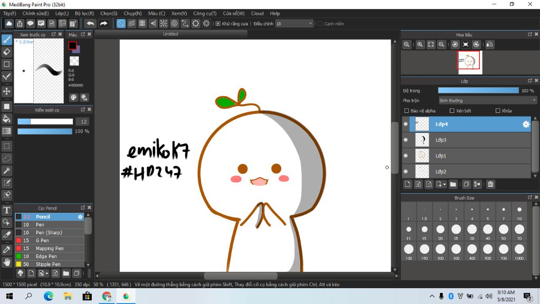This screenshot has width=540, height=304.
Task: Zoom out on the Navigator panel
Action: pyautogui.click(x=441, y=44)
